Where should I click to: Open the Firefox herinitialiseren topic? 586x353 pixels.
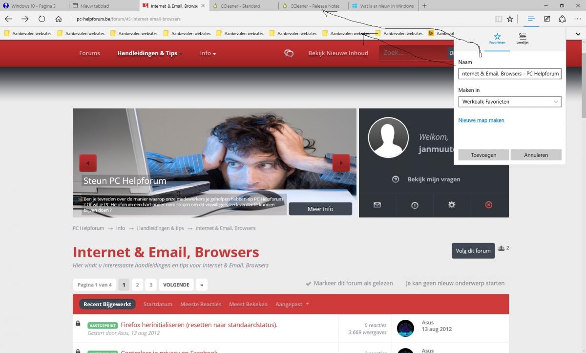[199, 325]
